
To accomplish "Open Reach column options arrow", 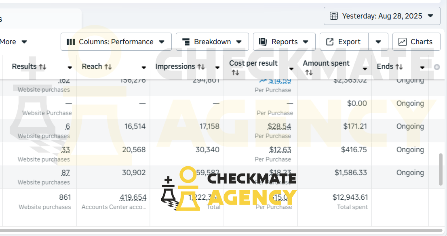I will (x=144, y=67).
